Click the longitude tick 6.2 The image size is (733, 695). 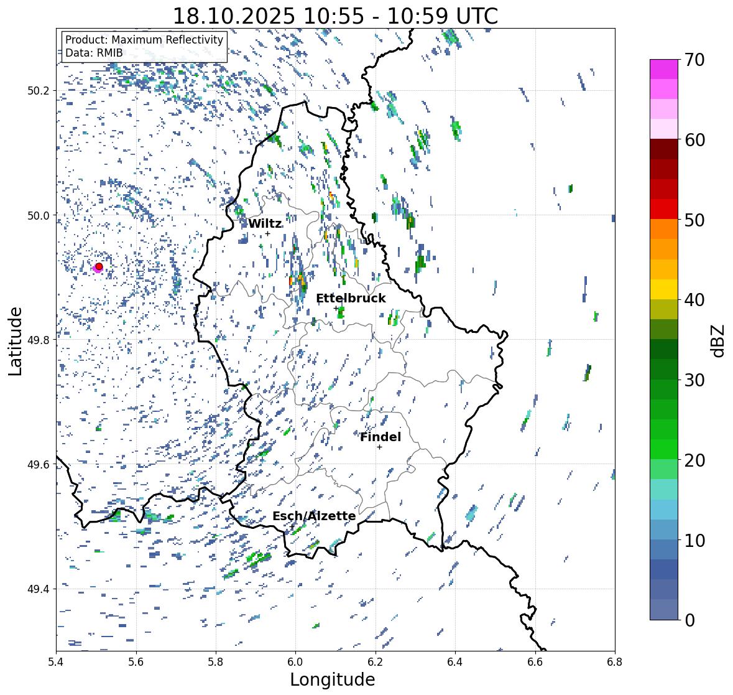[376, 662]
